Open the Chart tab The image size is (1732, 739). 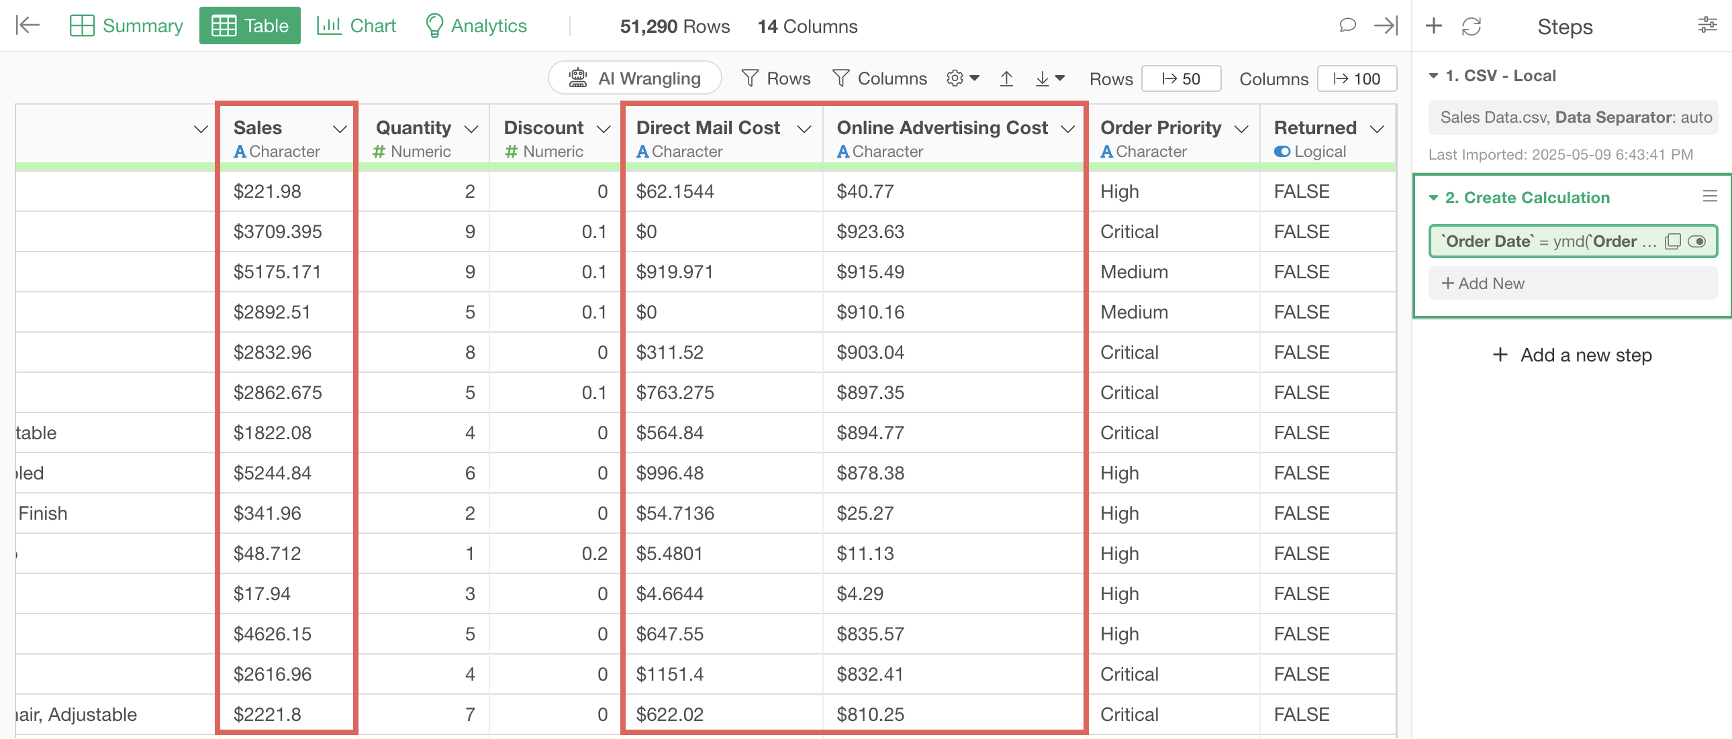coord(356,25)
